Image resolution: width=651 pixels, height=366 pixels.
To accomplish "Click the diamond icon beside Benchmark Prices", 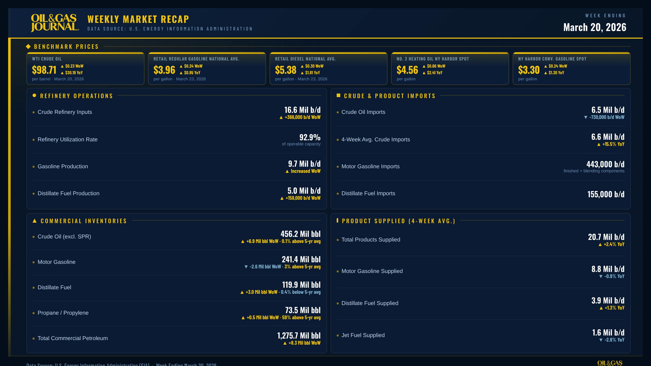I will tap(28, 47).
